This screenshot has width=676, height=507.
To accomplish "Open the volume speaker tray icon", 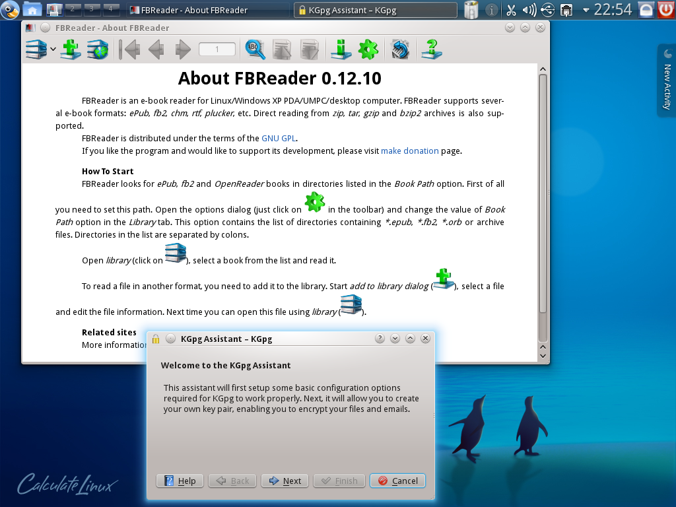I will pyautogui.click(x=529, y=10).
